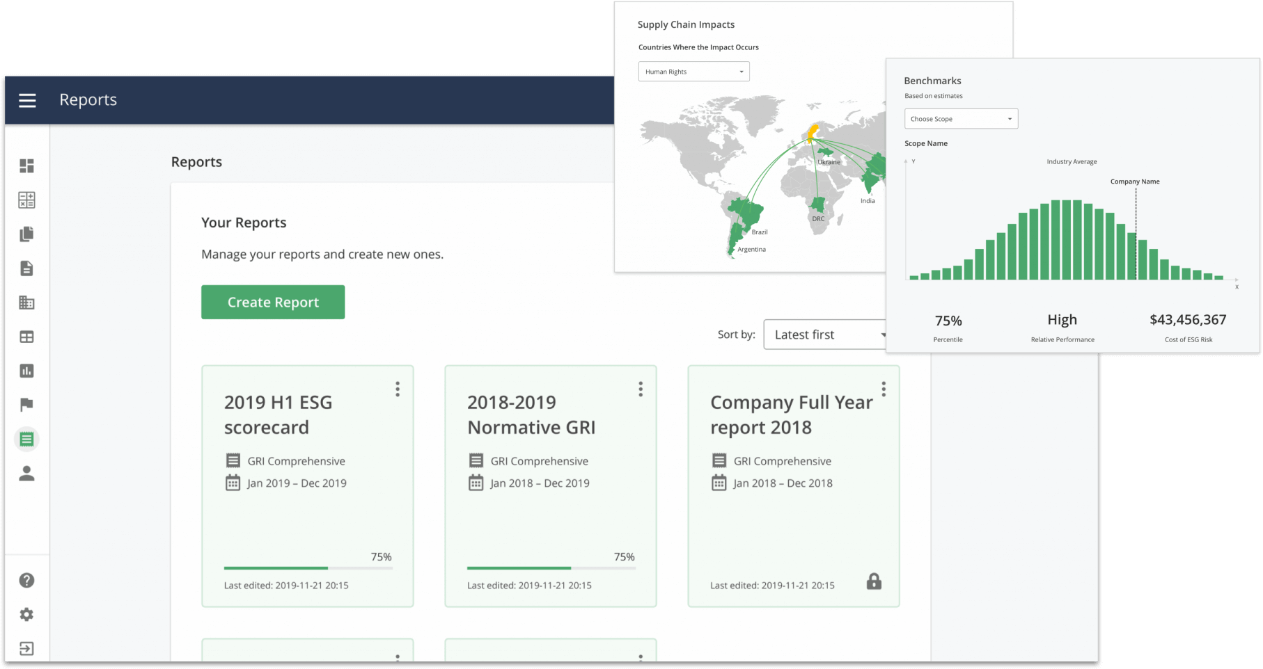Open the hamburger menu in the header
The image size is (1263, 669).
(x=27, y=101)
